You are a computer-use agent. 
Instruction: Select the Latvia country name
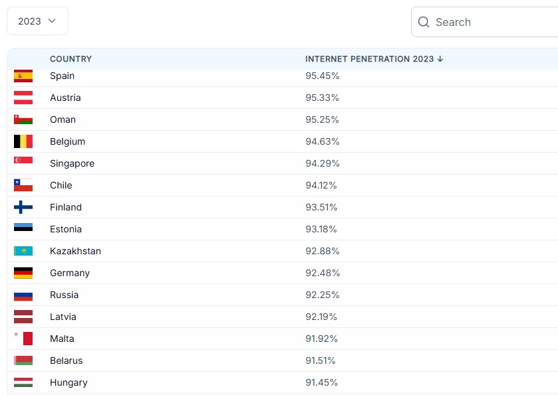pyautogui.click(x=63, y=317)
